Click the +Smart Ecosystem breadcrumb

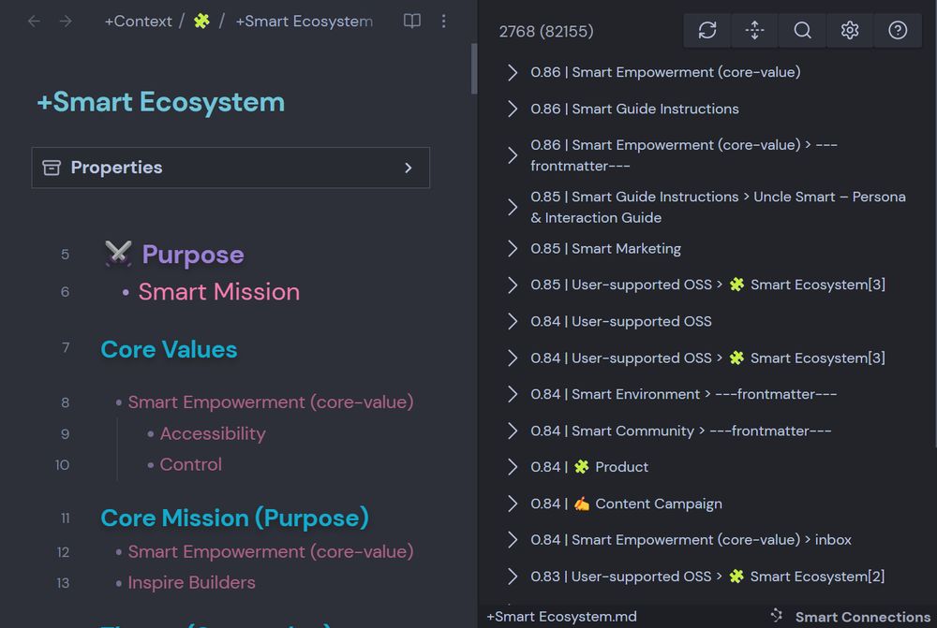[x=305, y=22]
